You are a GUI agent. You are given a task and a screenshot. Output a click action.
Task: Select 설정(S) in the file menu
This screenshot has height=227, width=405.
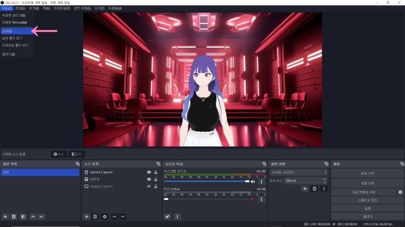click(x=17, y=31)
